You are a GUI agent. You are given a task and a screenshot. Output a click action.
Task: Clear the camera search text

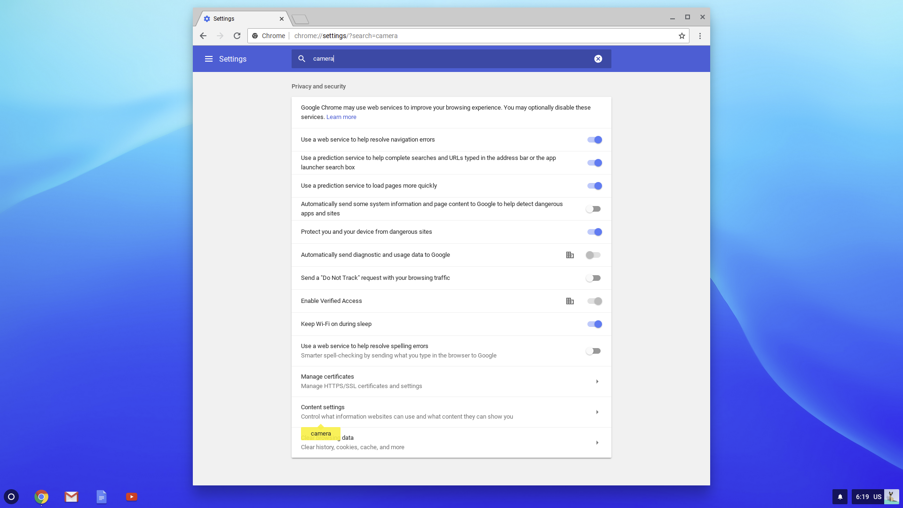click(598, 59)
